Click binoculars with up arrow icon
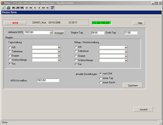The width and height of the screenshot is (163, 125). point(22,8)
